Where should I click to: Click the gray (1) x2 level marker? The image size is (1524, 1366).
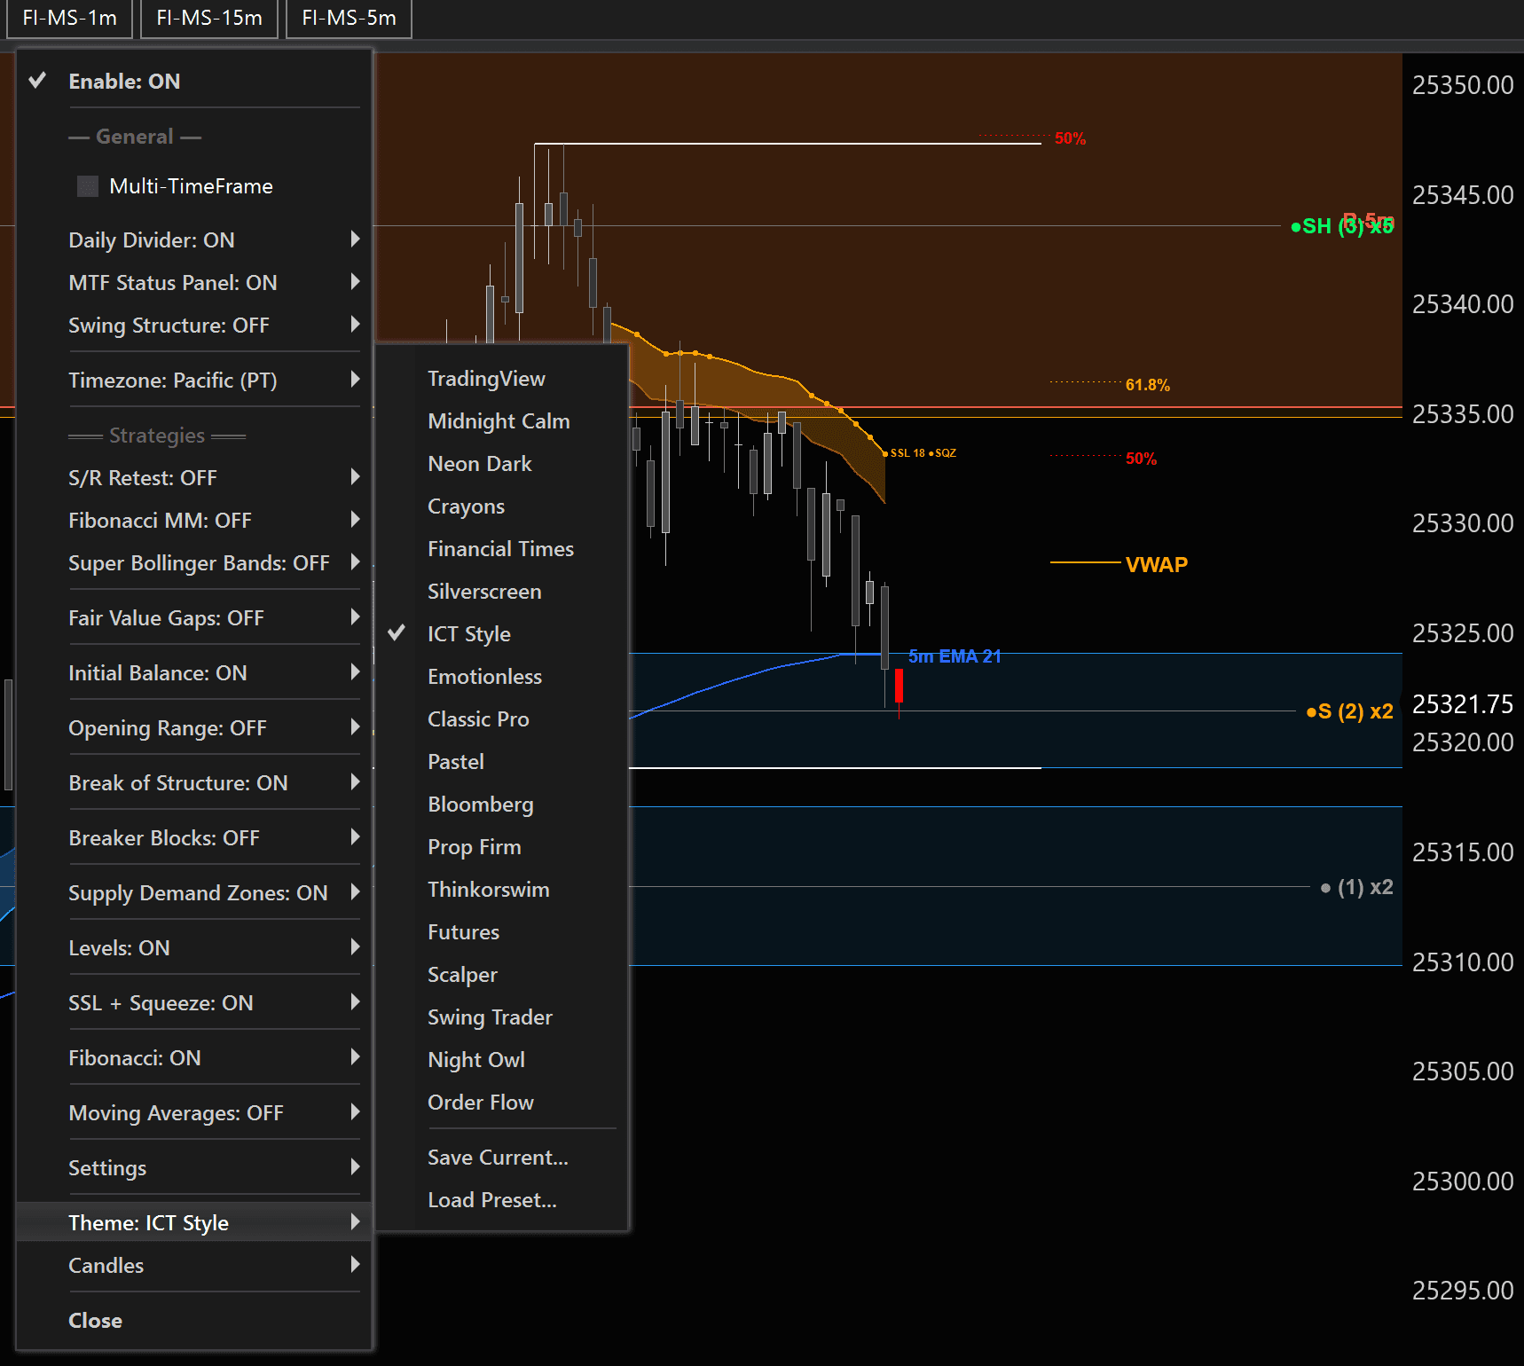[1357, 887]
